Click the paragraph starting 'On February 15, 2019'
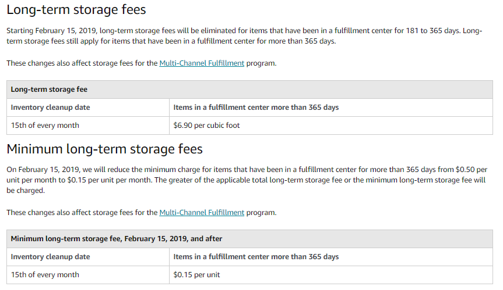 (247, 180)
